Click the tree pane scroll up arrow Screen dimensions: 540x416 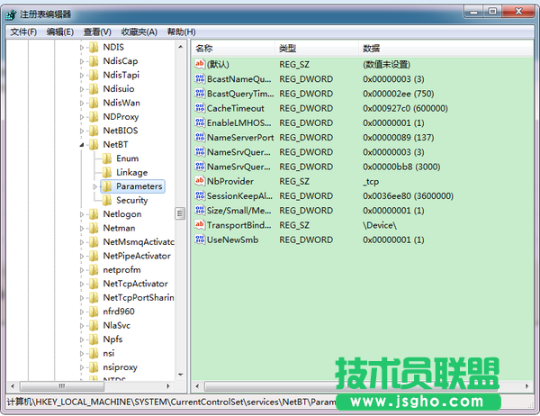[181, 47]
